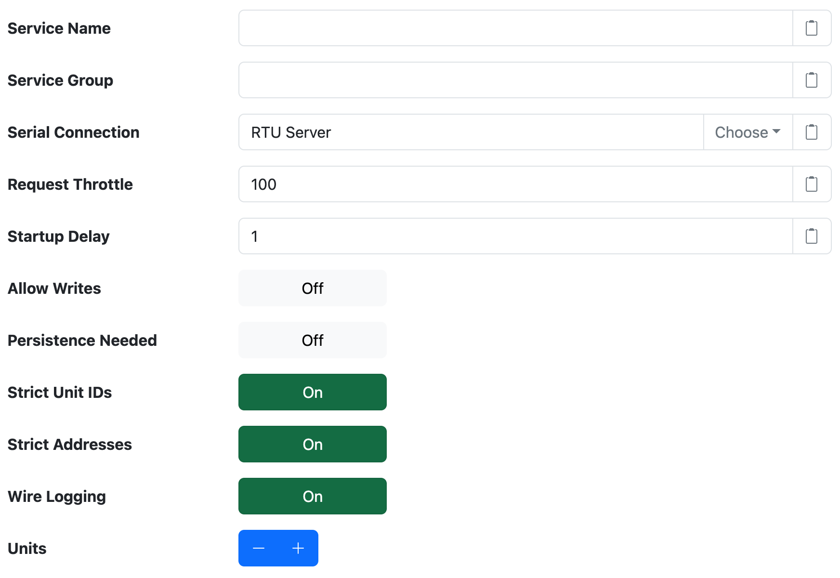Screen dimensions: 840x578
Task: Click the copy icon beside Serial Connection
Action: (x=812, y=132)
